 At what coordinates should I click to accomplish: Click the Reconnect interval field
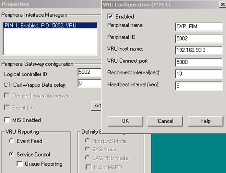[199, 74]
